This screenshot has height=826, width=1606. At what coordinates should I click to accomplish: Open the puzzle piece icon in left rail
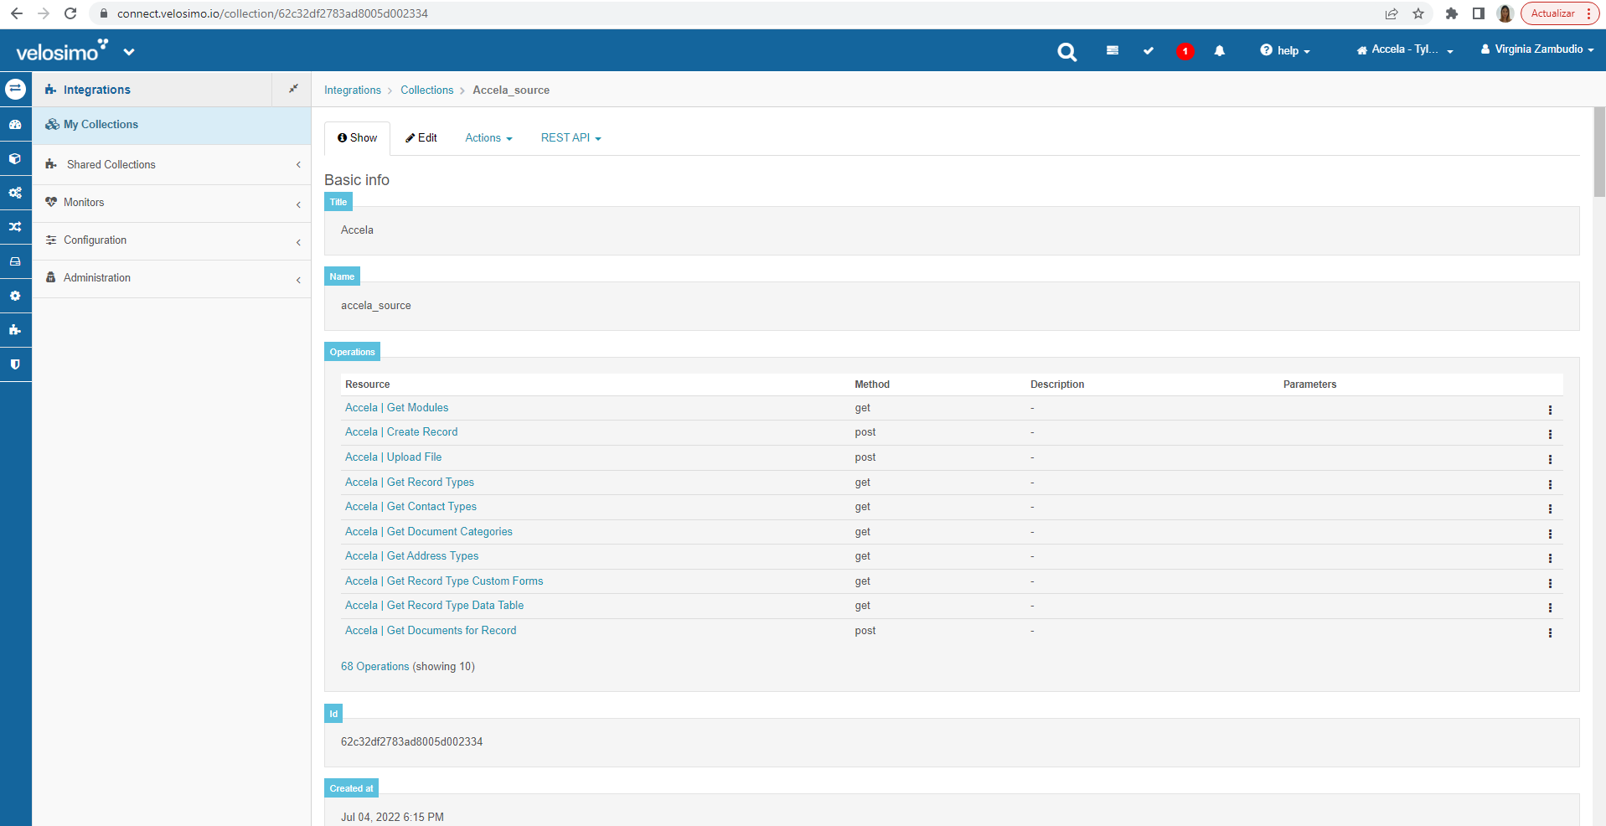(15, 330)
